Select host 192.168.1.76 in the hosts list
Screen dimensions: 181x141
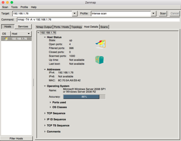pyautogui.click(x=16, y=39)
